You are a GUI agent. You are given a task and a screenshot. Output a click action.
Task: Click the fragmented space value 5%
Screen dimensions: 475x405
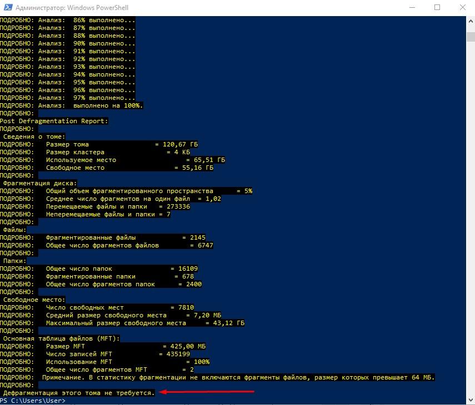(x=248, y=191)
